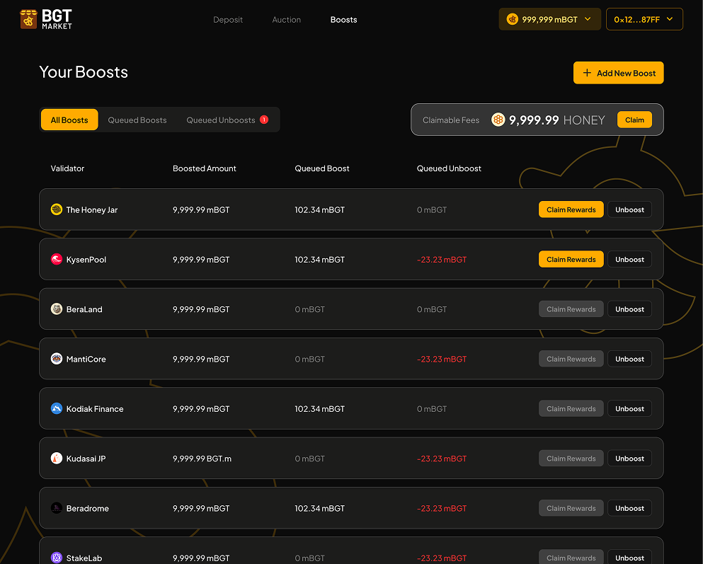Claim the 9,999.99 HONEY fees
This screenshot has width=703, height=564.
pyautogui.click(x=634, y=120)
